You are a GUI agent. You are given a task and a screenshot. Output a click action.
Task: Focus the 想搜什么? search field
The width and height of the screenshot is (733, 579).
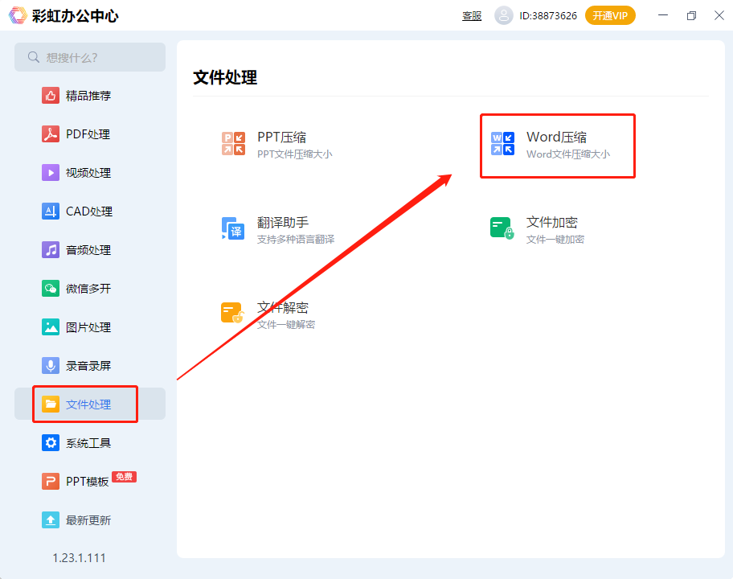(x=90, y=57)
